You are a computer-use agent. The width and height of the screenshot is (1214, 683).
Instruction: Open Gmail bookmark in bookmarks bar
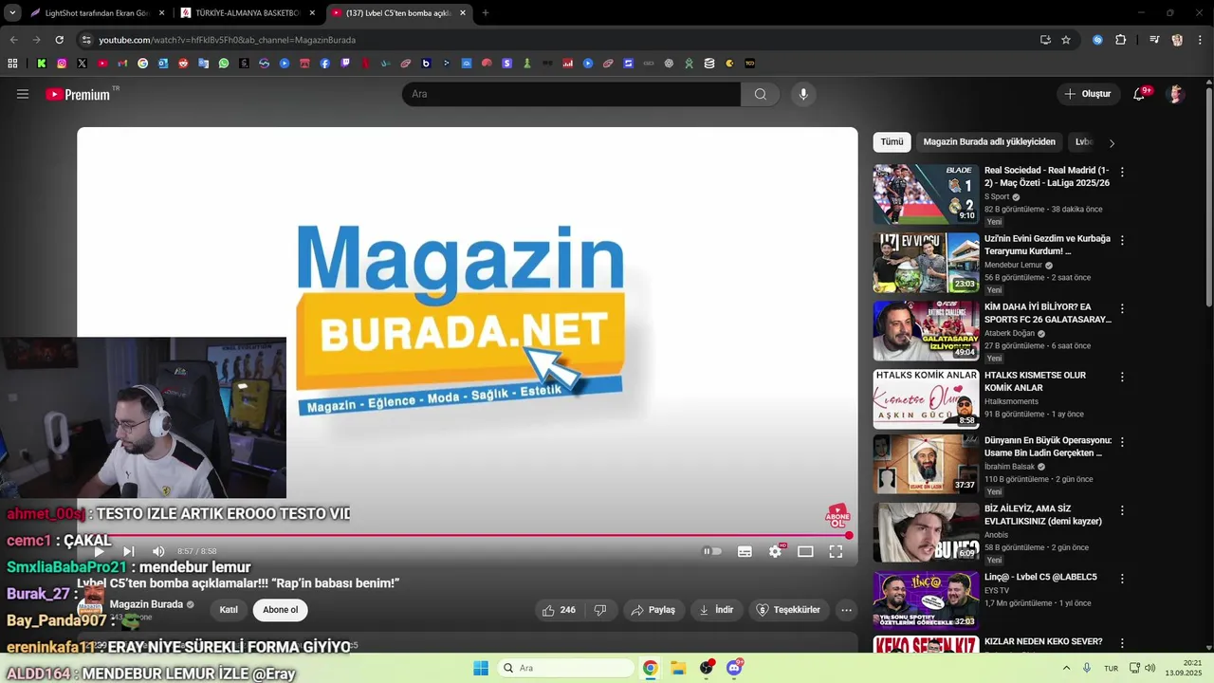pyautogui.click(x=122, y=64)
